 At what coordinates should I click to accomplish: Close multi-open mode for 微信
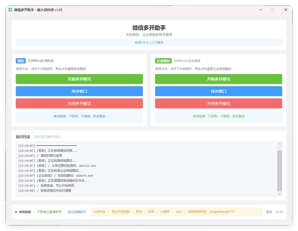pos(79,103)
